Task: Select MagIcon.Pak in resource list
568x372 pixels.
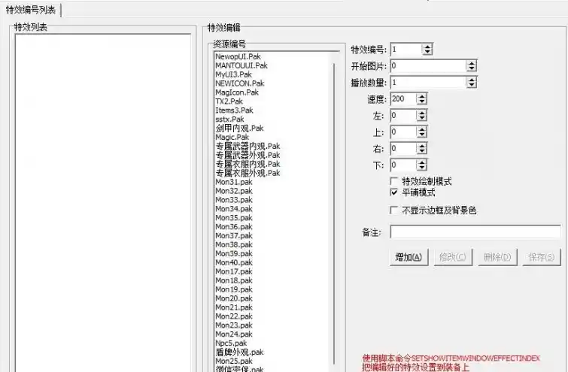Action: (x=237, y=92)
